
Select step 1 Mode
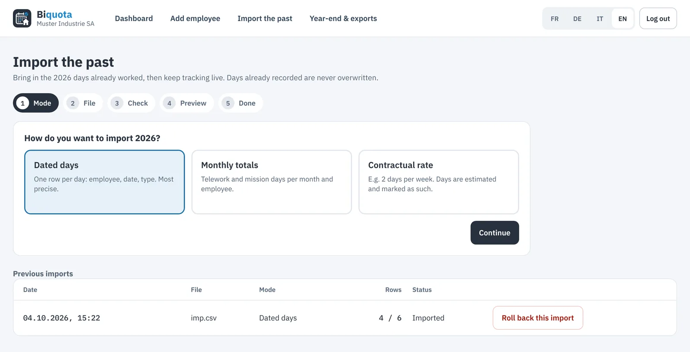36,103
